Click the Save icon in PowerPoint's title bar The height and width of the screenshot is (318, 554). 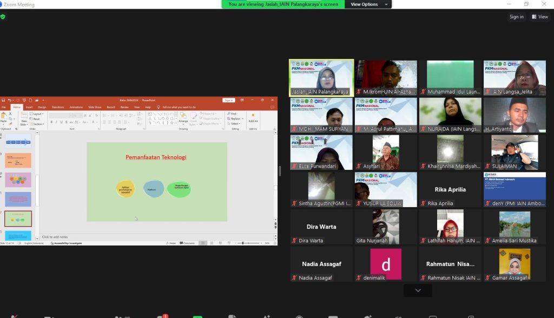pos(3,100)
